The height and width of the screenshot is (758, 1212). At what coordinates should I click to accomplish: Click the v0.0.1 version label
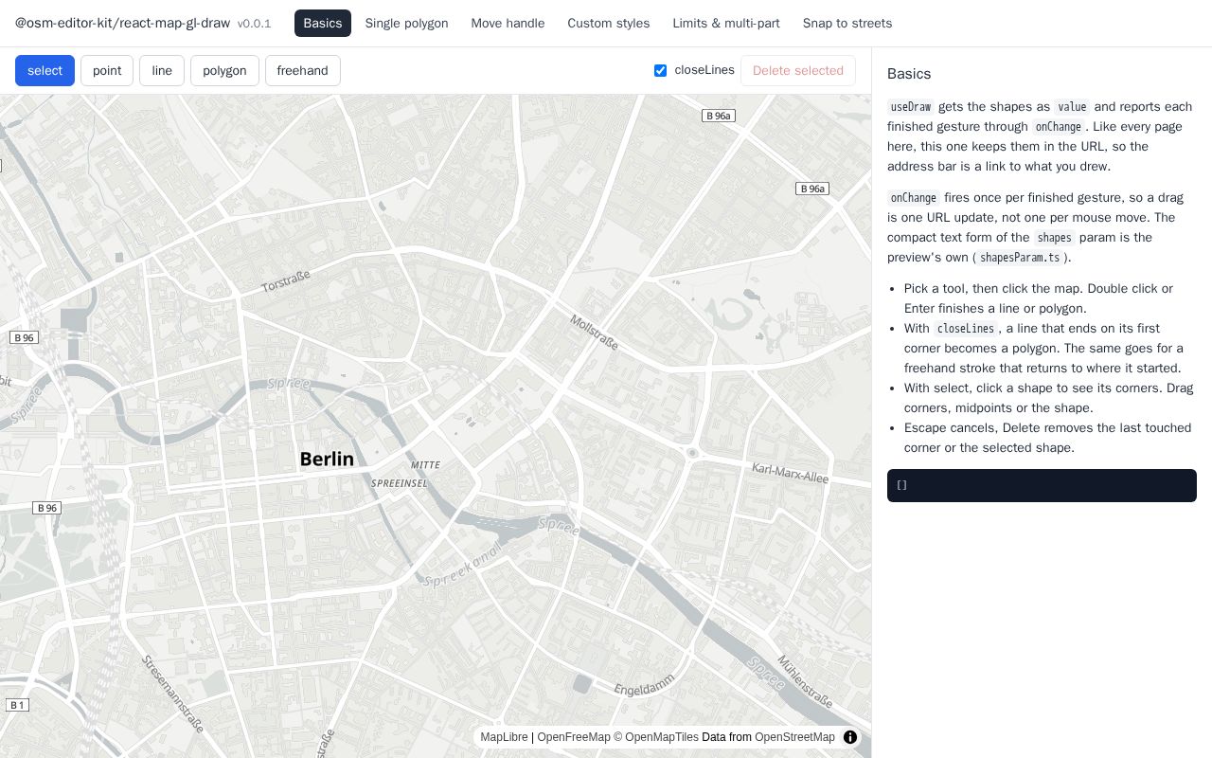[x=254, y=24]
